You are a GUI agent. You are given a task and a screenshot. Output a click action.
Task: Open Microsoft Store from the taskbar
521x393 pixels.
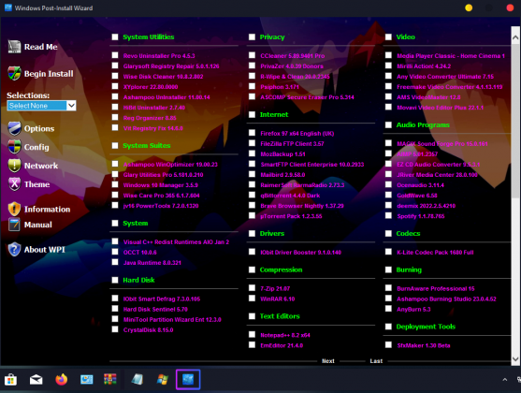tap(10, 379)
